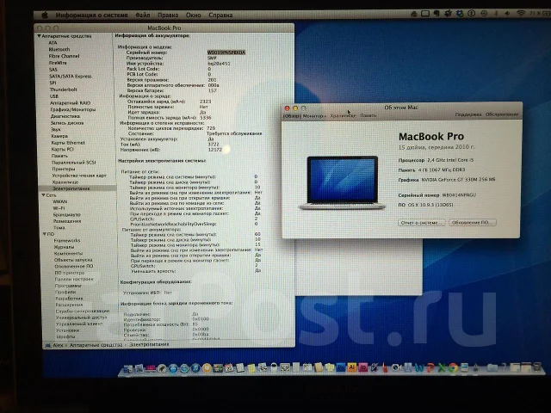Open the Calendar icon in the Dock
551x413 pixels.
pos(229,368)
